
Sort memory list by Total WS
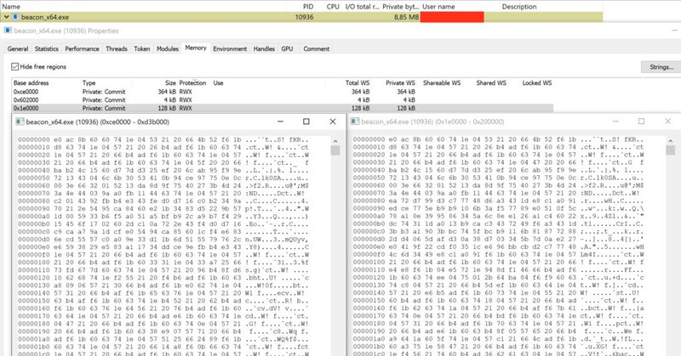358,82
